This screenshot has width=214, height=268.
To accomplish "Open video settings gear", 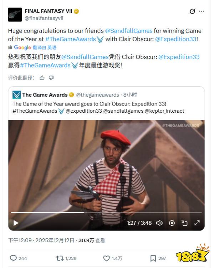I will [x=172, y=223].
